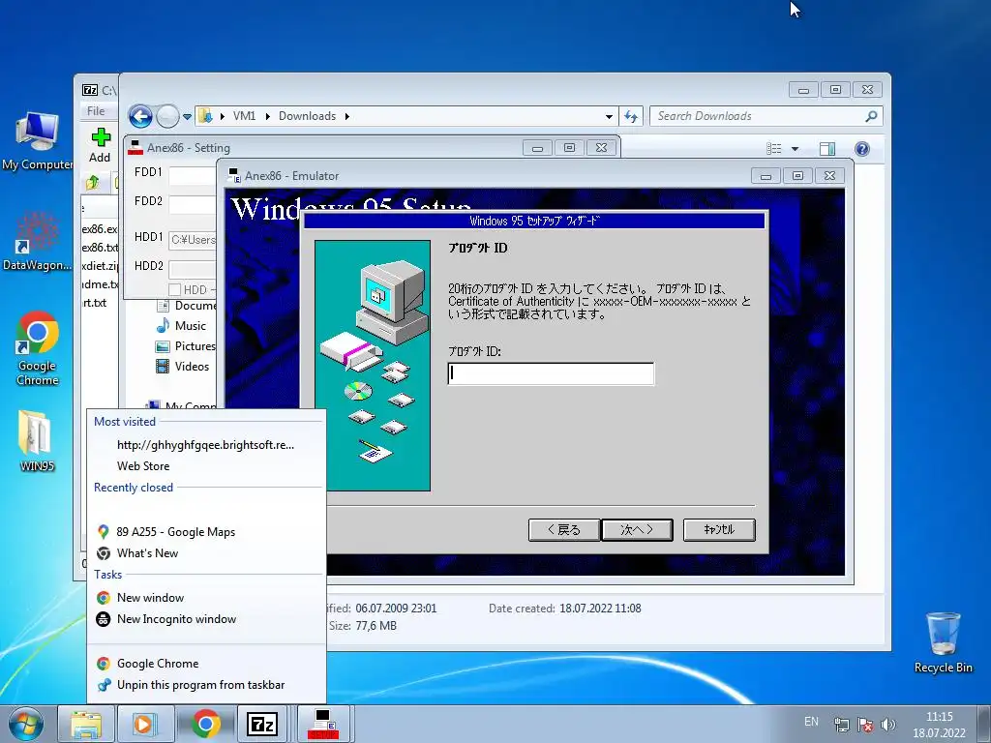991x743 pixels.
Task: Click the Product ID input field
Action: pos(551,373)
